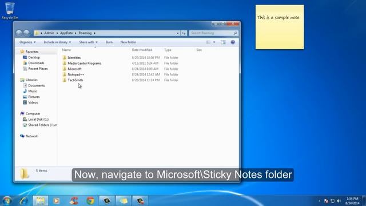366x206 pixels.
Task: Show hidden tray icons arrow
Action: pyautogui.click(x=319, y=201)
